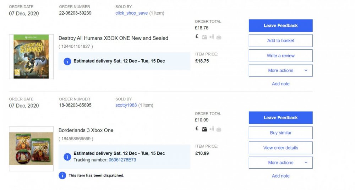Open seller scotty1983 profile link
This screenshot has height=190, width=355.
click(126, 105)
